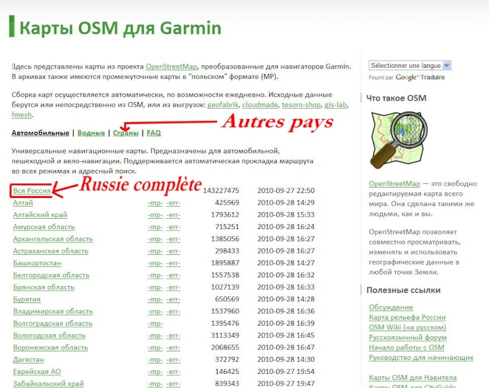Open the Вологодская область link
The image size is (489, 388).
click(x=49, y=335)
